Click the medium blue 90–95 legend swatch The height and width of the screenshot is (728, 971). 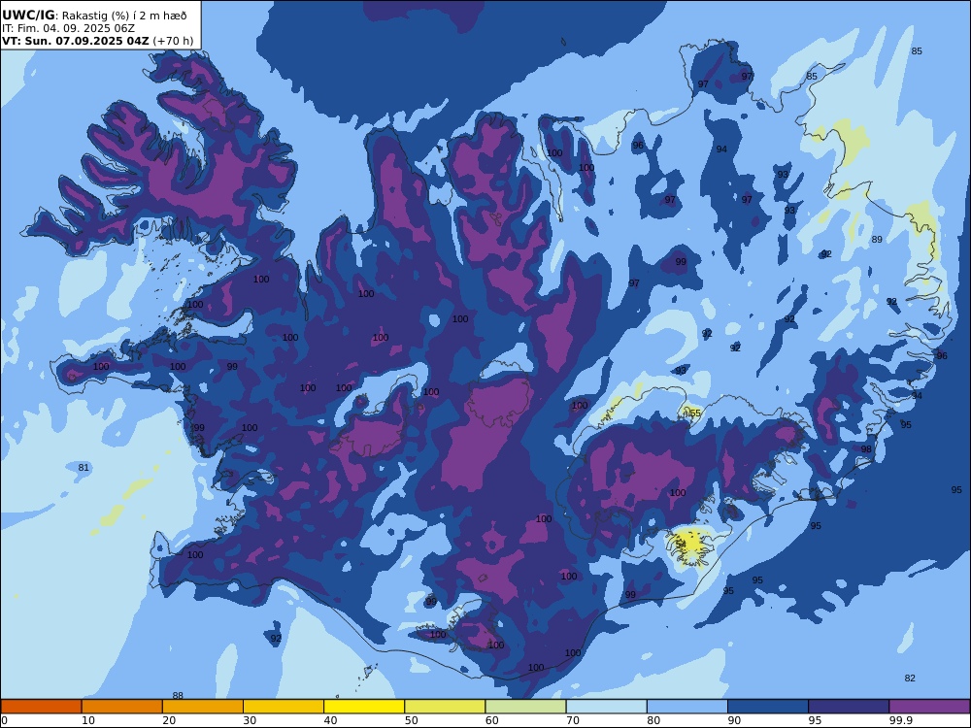pos(768,707)
